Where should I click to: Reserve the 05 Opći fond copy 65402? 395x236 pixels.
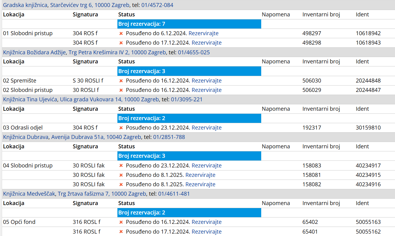(x=206, y=222)
